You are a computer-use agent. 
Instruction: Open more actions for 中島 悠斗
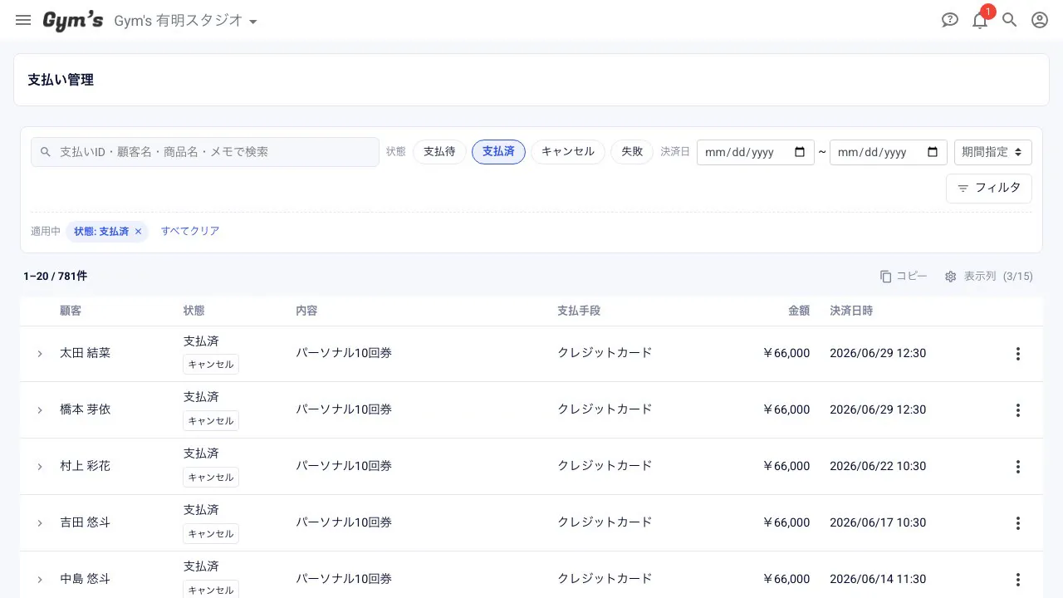(x=1018, y=580)
